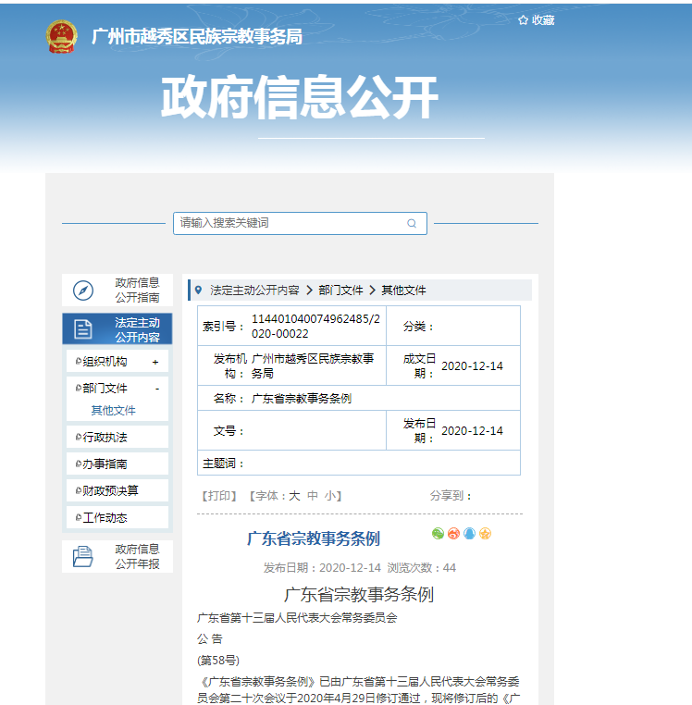Click the folder icon for 政府信息公开年报
The height and width of the screenshot is (705, 692).
click(83, 556)
